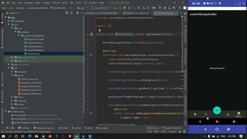
Task: Toggle the Flutter Outline right side tab
Action: pos(185,56)
